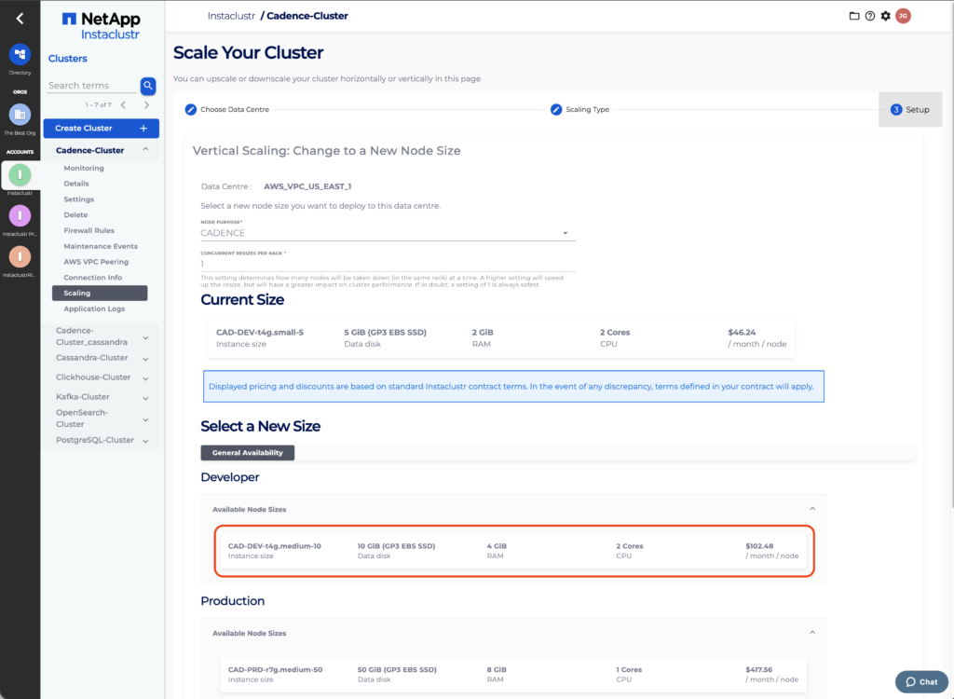Open the Node Purpose CADENCE dropdown
954x699 pixels.
(x=388, y=233)
